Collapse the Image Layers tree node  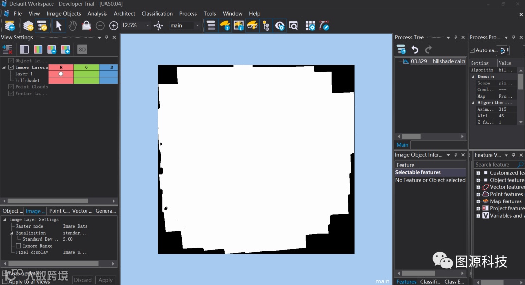point(4,67)
